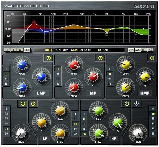
Task: Choose filter type III for LMF band
Action: 6,79
